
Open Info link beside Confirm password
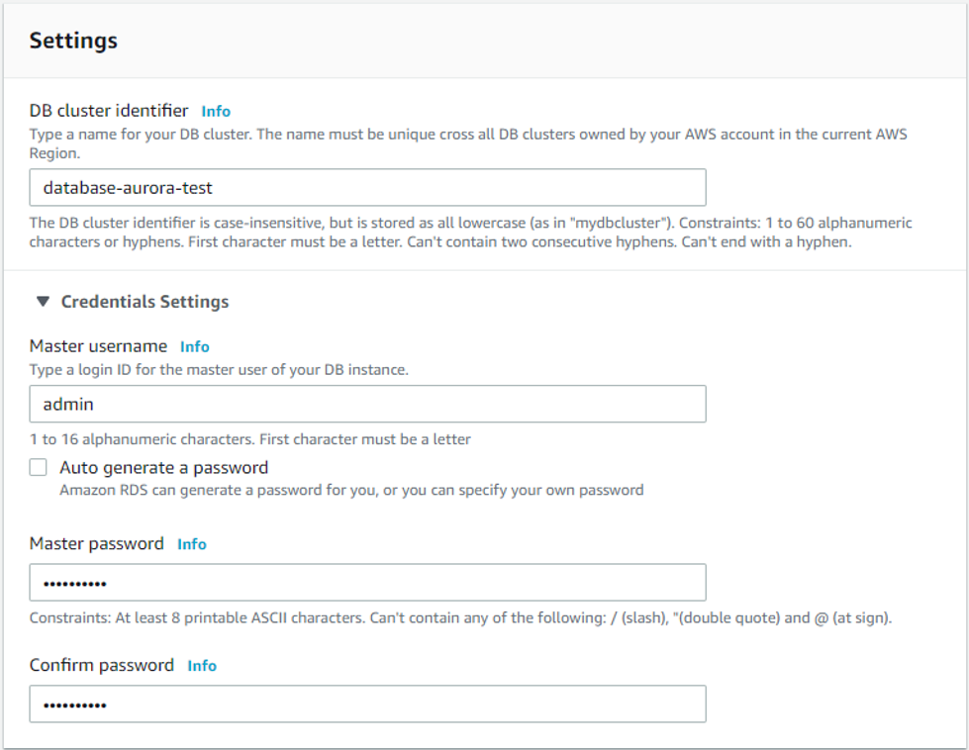tap(202, 666)
